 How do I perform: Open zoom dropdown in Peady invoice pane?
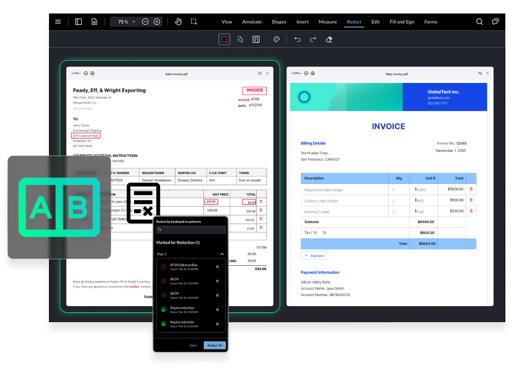[x=76, y=73]
